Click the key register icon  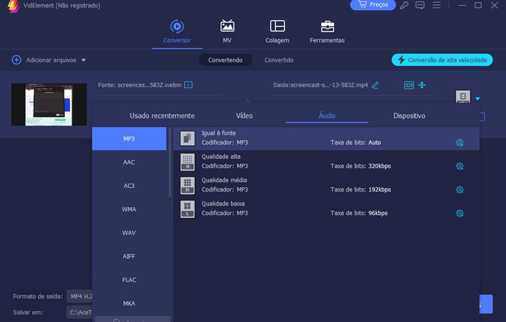pos(404,5)
